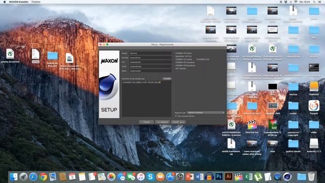Open iBooks from the dock

160,177
